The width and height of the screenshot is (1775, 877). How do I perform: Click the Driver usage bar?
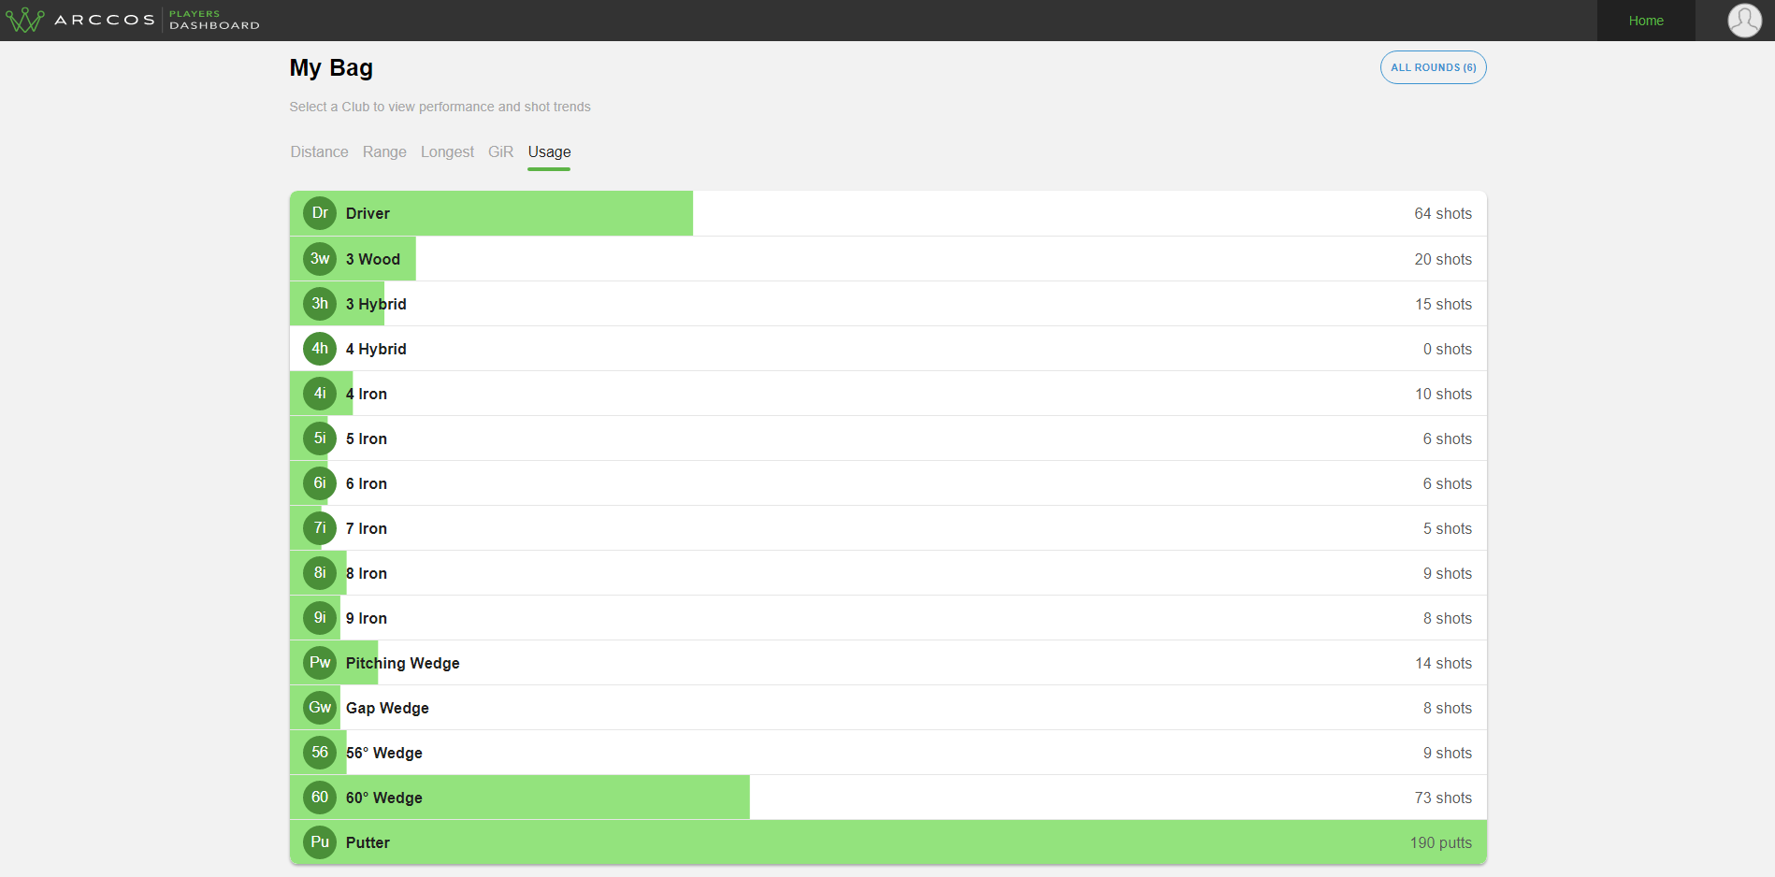point(491,213)
